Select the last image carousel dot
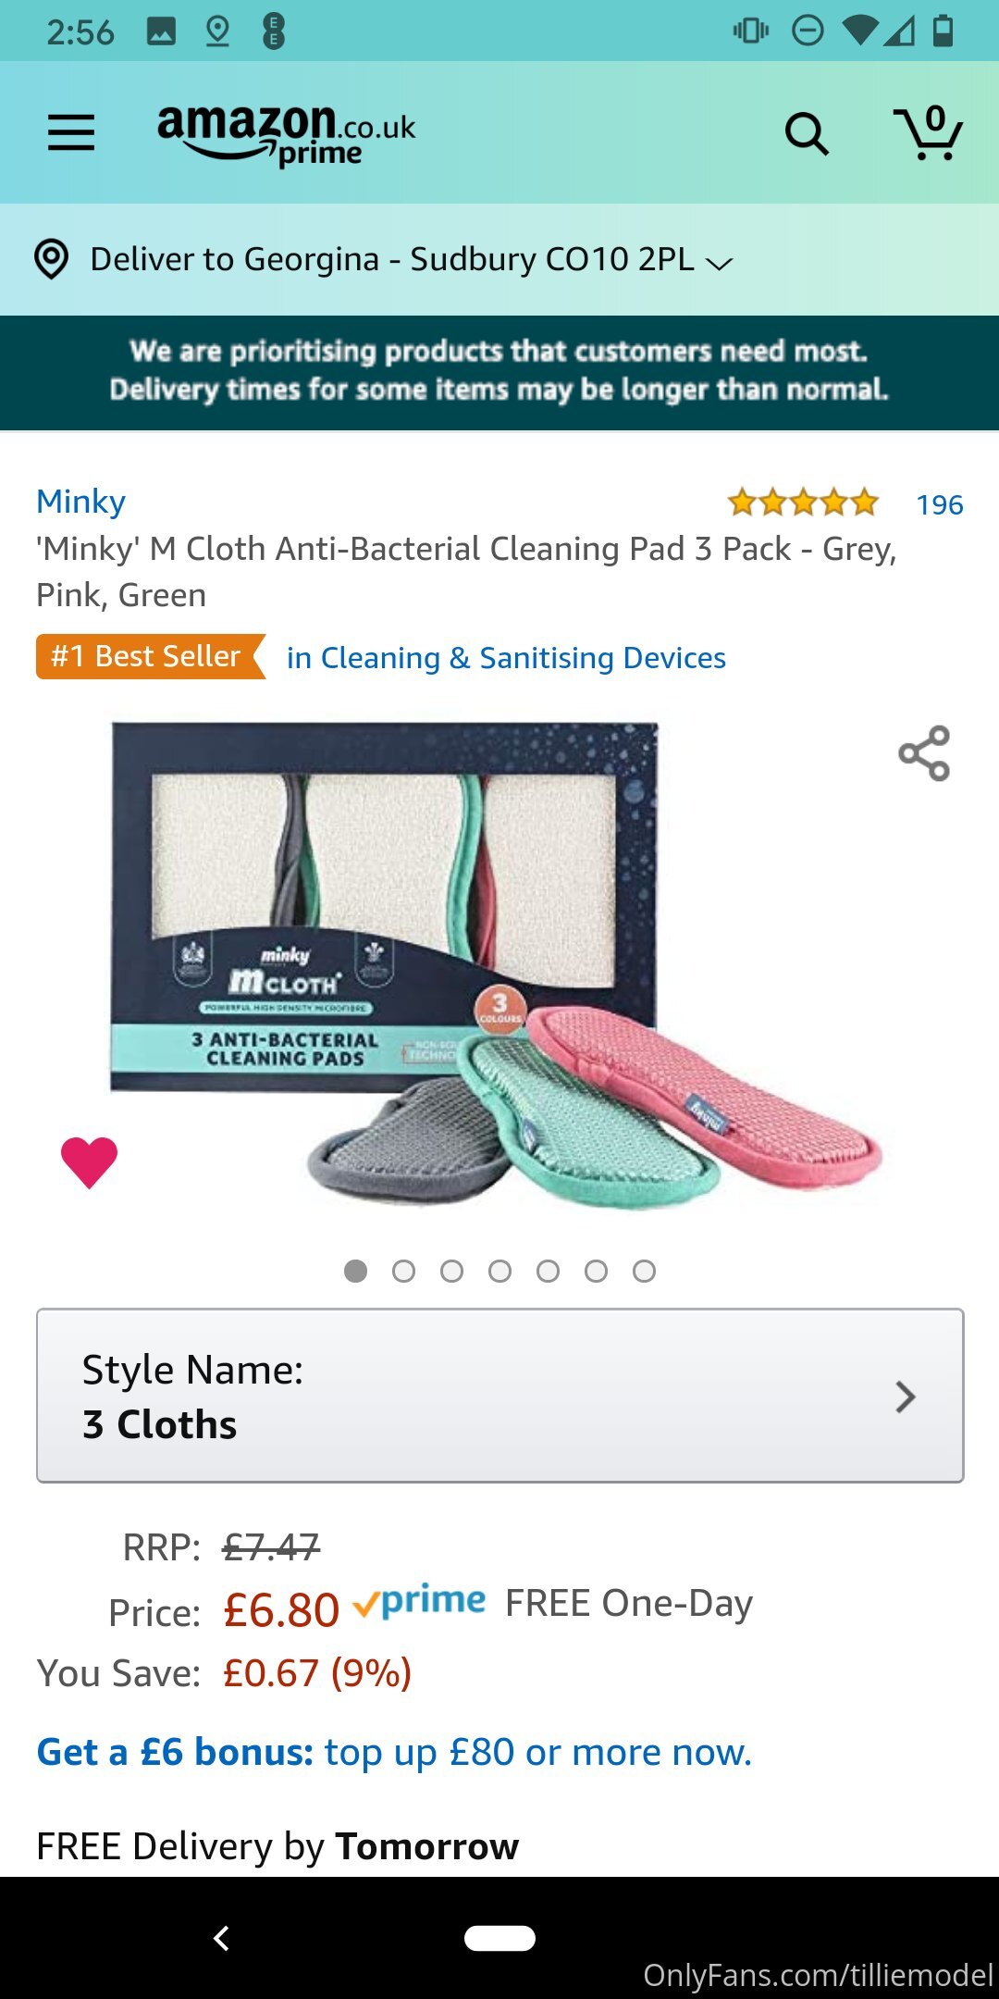Screen dimensions: 999x1999 pos(644,1271)
